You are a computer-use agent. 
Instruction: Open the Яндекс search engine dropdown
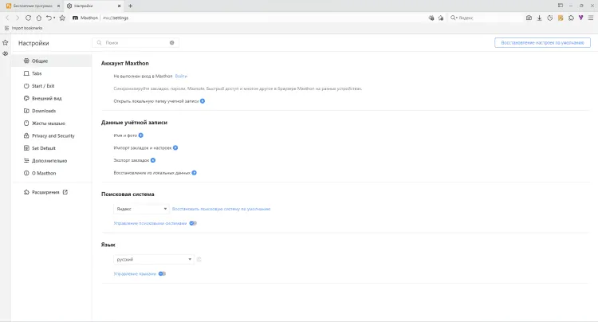point(141,209)
